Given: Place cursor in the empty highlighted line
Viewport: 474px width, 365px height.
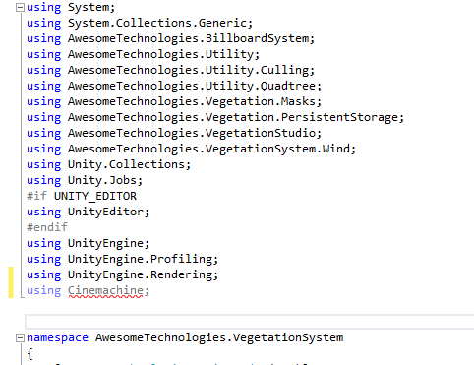Looking at the screenshot, I should pyautogui.click(x=250, y=321).
